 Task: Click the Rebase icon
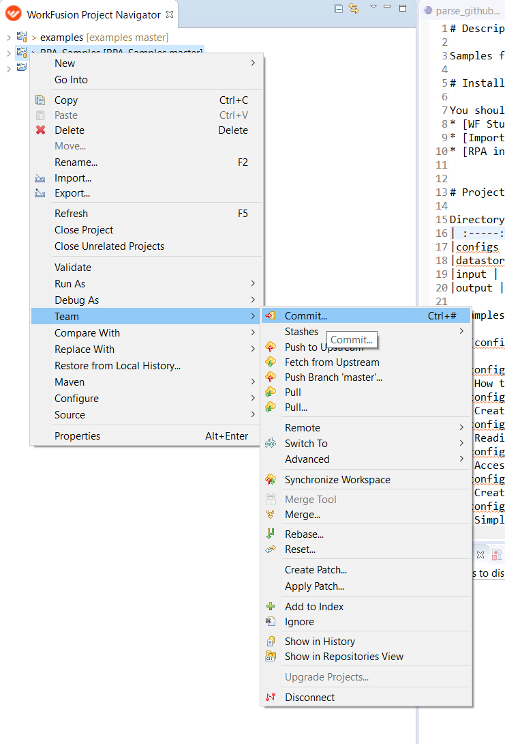tap(271, 534)
